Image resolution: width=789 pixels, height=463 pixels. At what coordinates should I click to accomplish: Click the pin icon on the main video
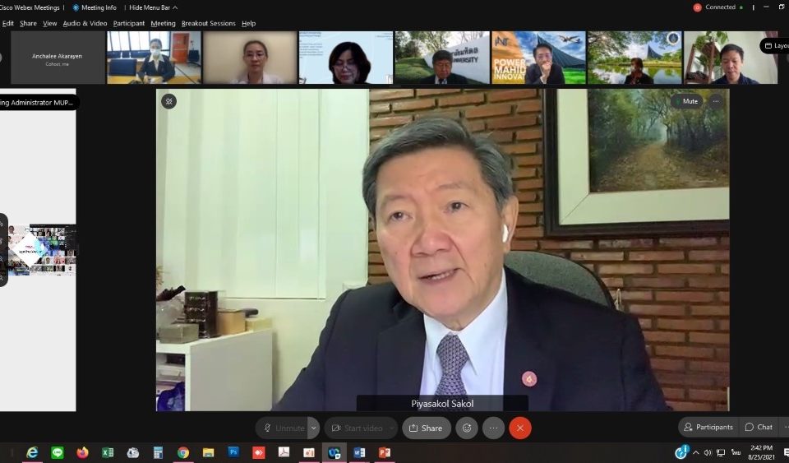click(x=169, y=101)
